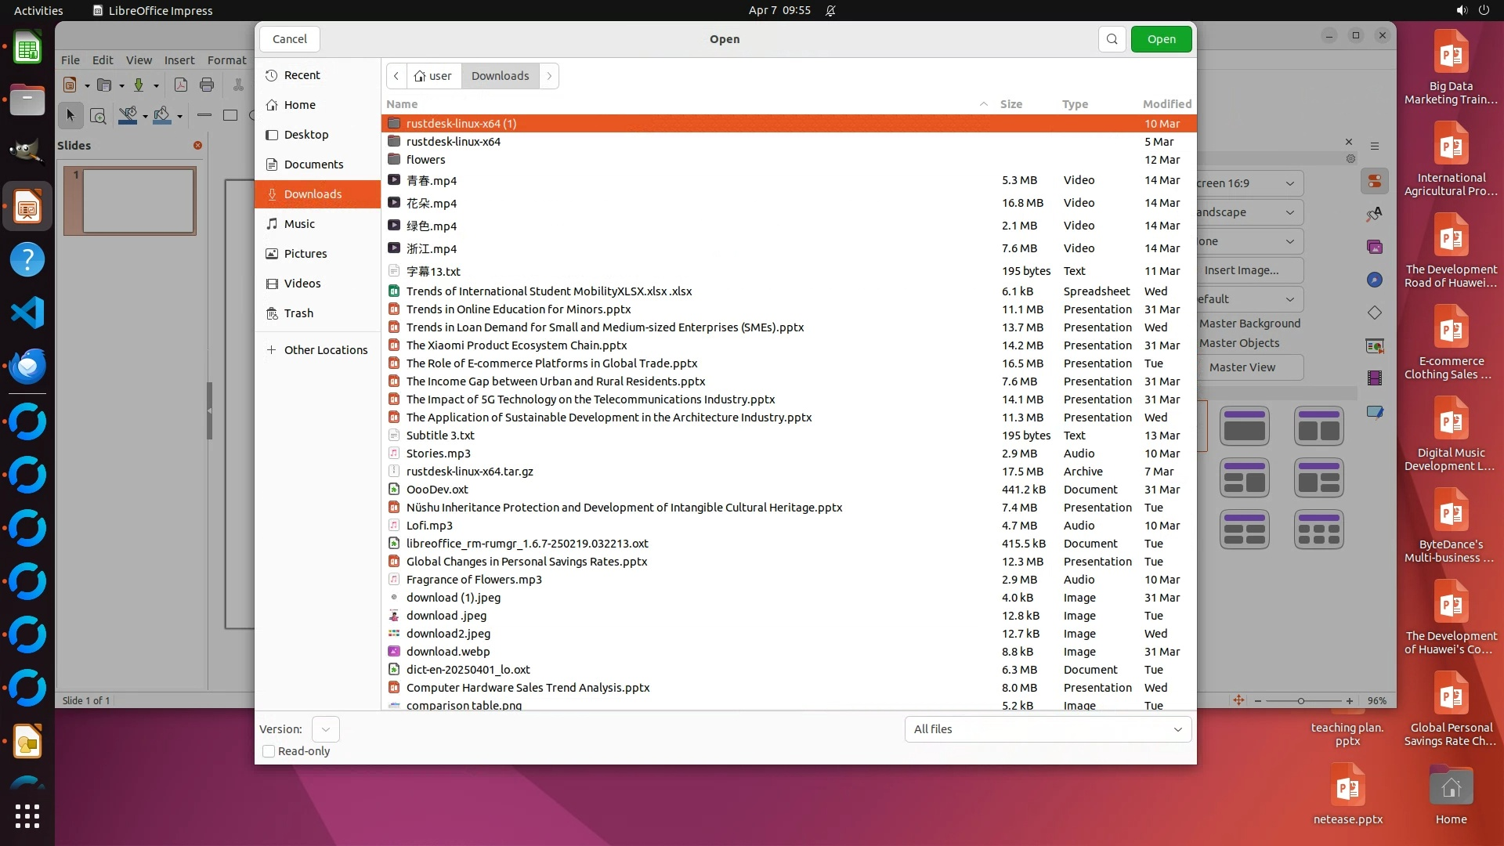Open the Gallery sidebar icon
This screenshot has width=1504, height=846.
pos(1375,247)
